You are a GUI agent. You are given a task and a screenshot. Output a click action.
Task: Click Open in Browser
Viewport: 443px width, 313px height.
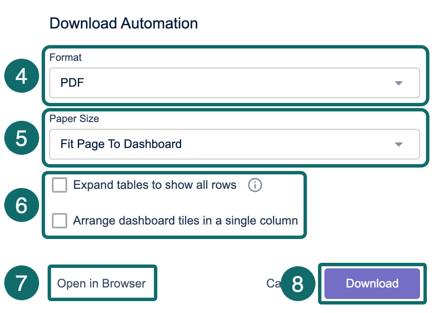[102, 283]
